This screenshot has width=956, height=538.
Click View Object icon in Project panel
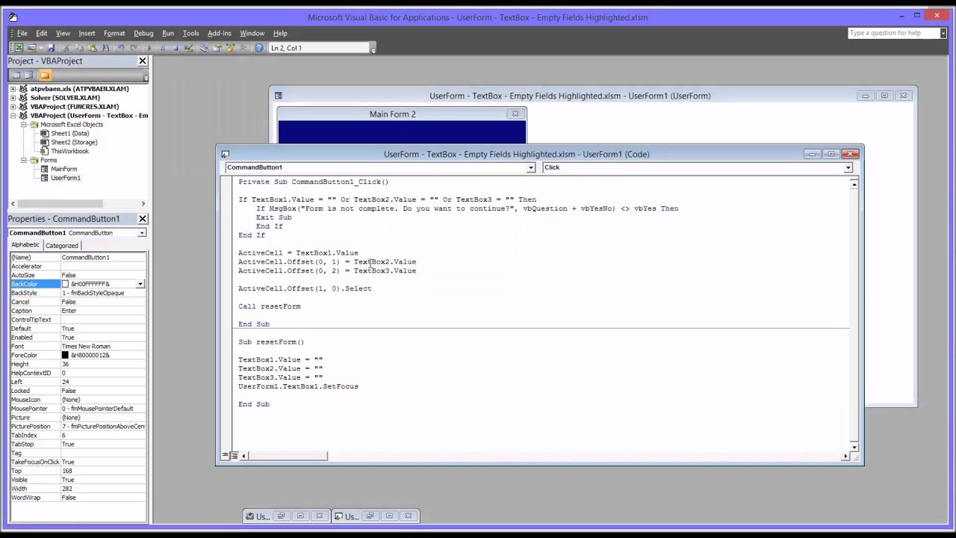(28, 75)
